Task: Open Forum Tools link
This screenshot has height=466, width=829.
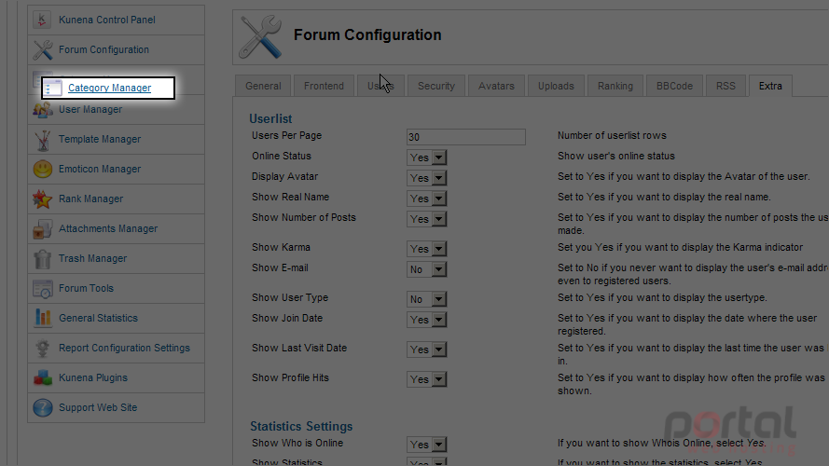Action: coord(86,288)
